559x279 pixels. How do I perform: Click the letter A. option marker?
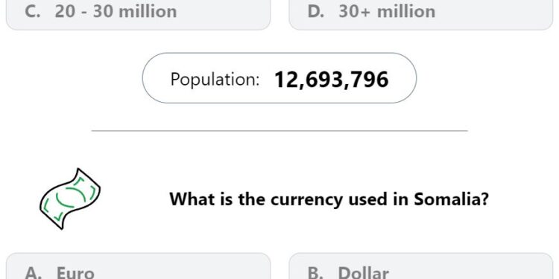point(33,273)
